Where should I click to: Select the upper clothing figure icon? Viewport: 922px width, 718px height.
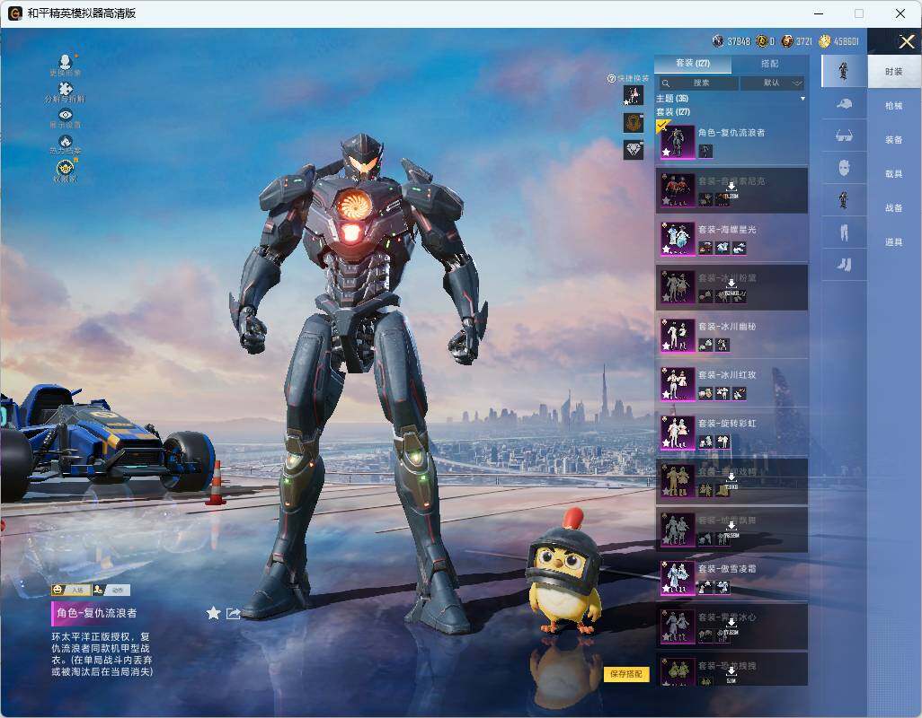[x=844, y=201]
